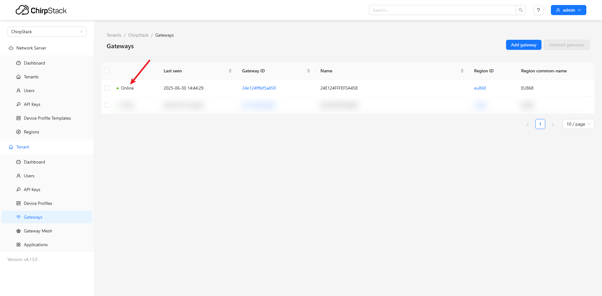Select the 24e124fffef5a458 gateway row checkbox
Image resolution: width=602 pixels, height=296 pixels.
tap(107, 88)
